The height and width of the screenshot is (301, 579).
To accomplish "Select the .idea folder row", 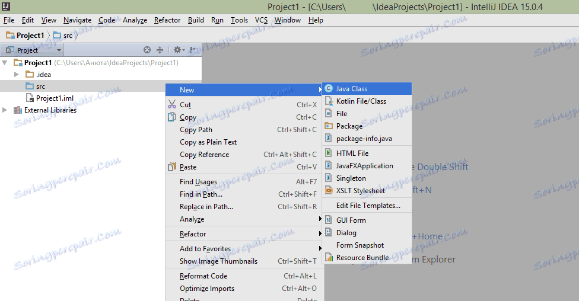I will 101,75.
